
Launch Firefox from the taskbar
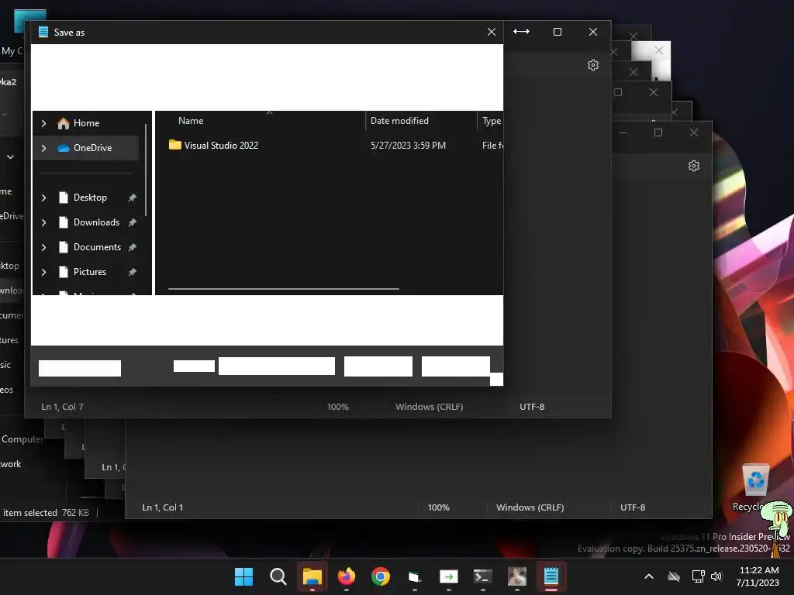point(347,576)
